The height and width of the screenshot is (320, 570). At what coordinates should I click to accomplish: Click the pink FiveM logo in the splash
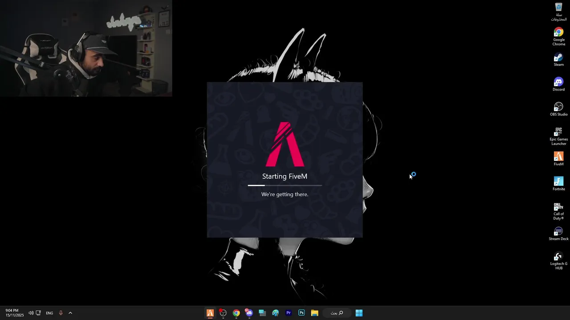(285, 144)
